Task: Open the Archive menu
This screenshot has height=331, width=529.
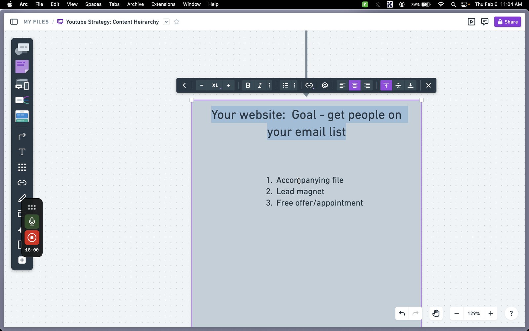Action: (136, 4)
